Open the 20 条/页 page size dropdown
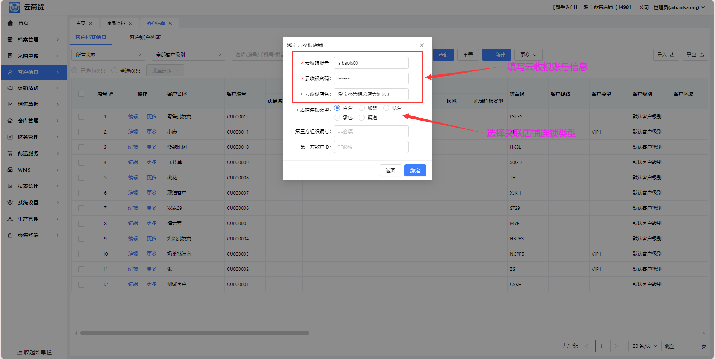 click(x=645, y=346)
